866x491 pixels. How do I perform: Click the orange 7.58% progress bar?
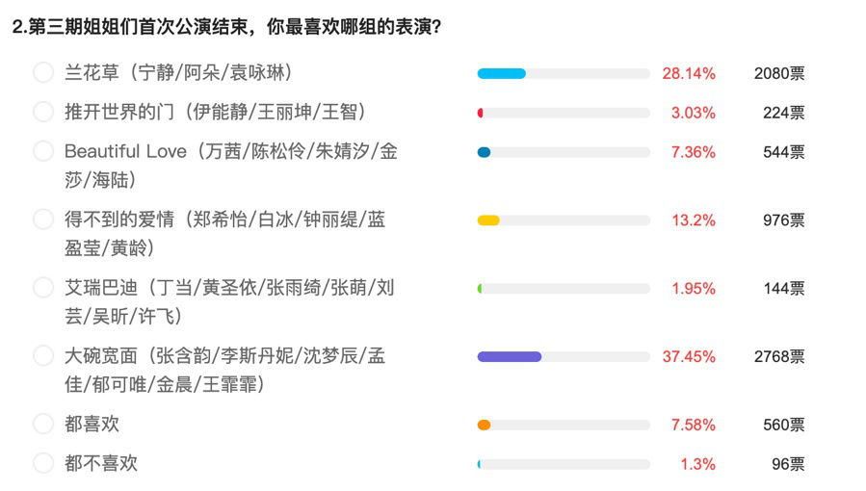(x=564, y=425)
